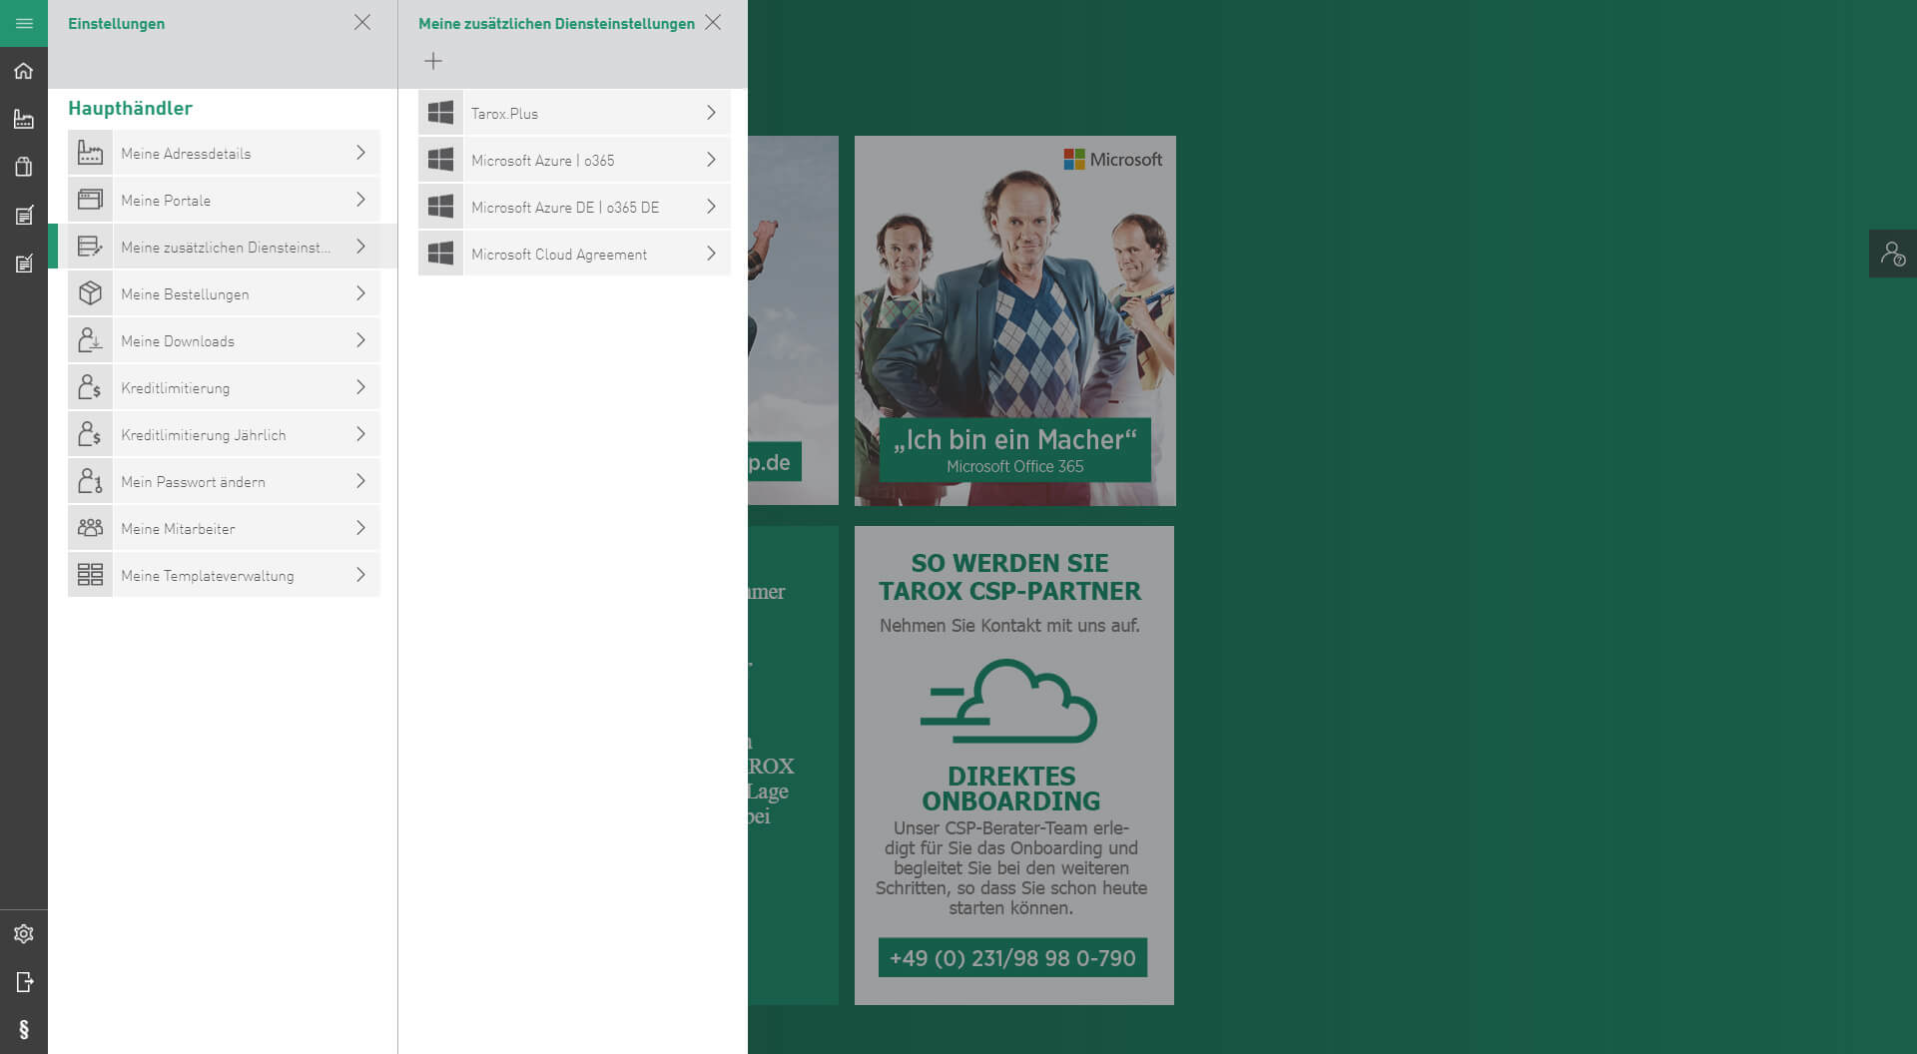The image size is (1917, 1054).
Task: Click the plus icon to add a service
Action: coord(432,61)
